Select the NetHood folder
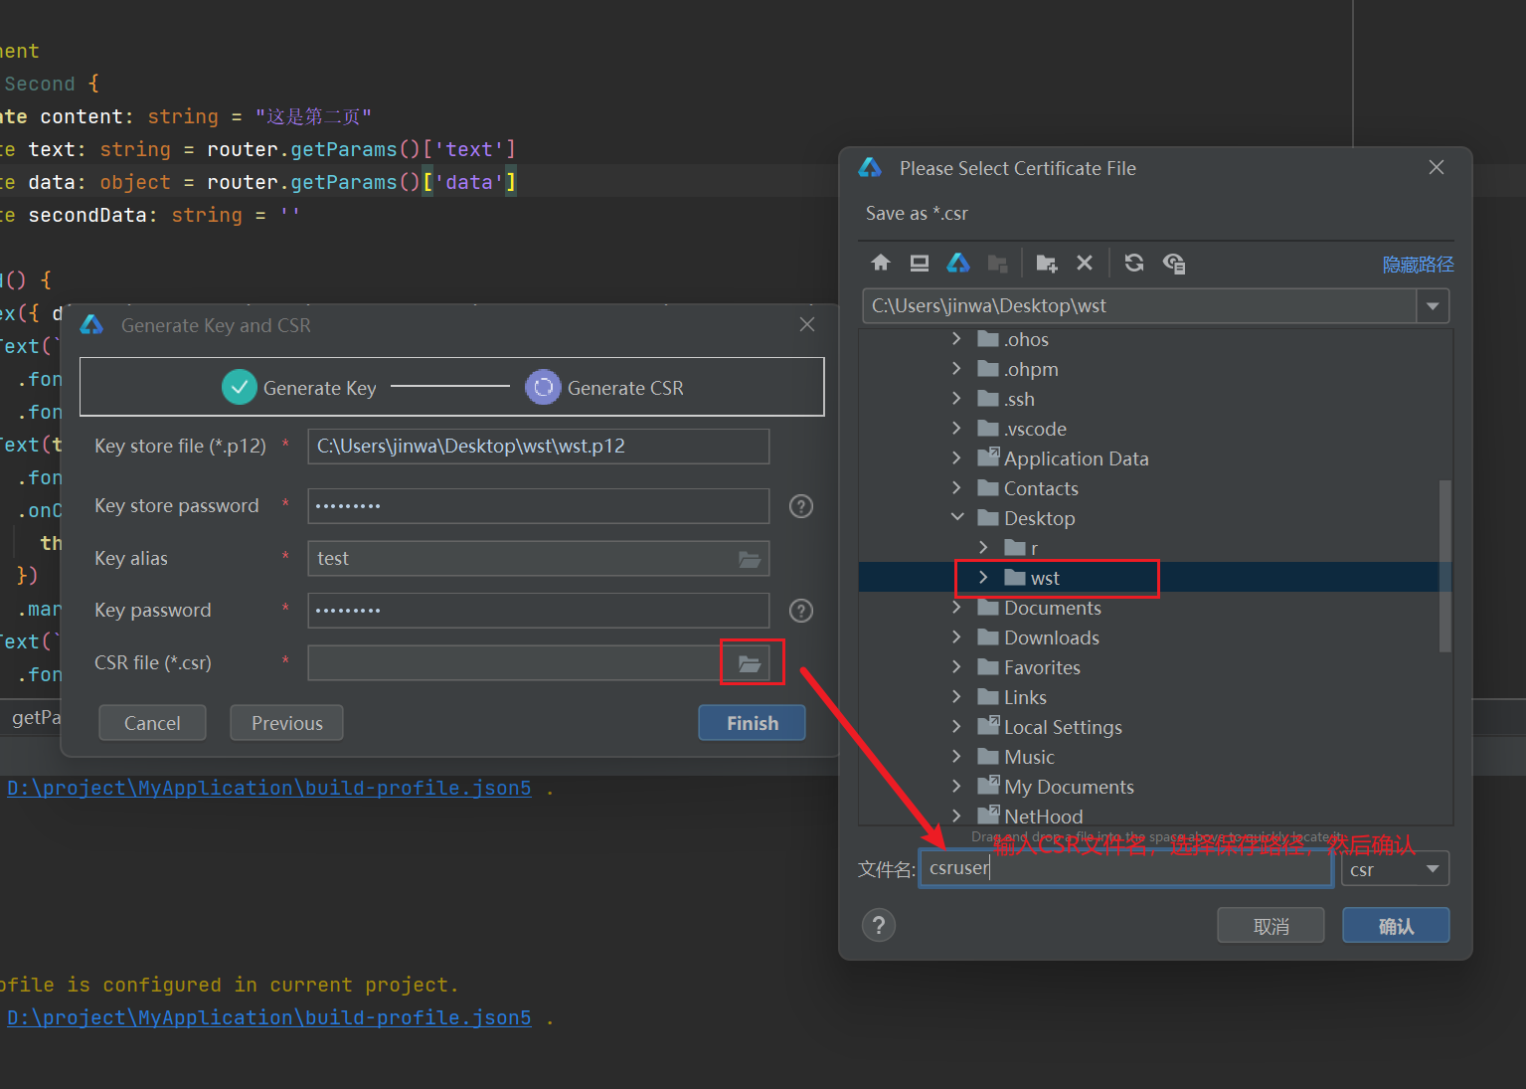 pos(1043,817)
